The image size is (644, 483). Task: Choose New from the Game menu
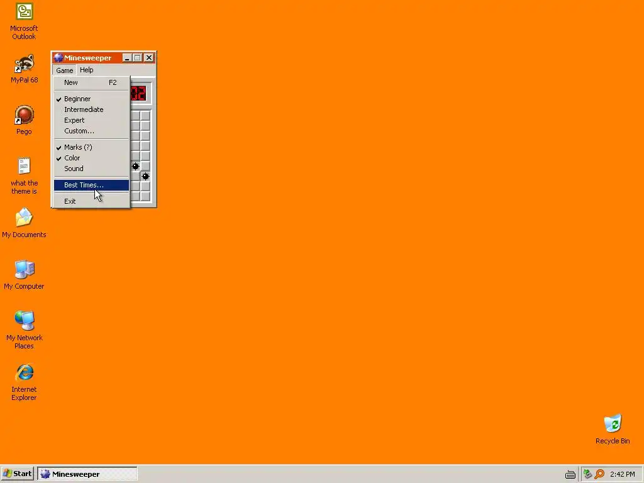[91, 82]
